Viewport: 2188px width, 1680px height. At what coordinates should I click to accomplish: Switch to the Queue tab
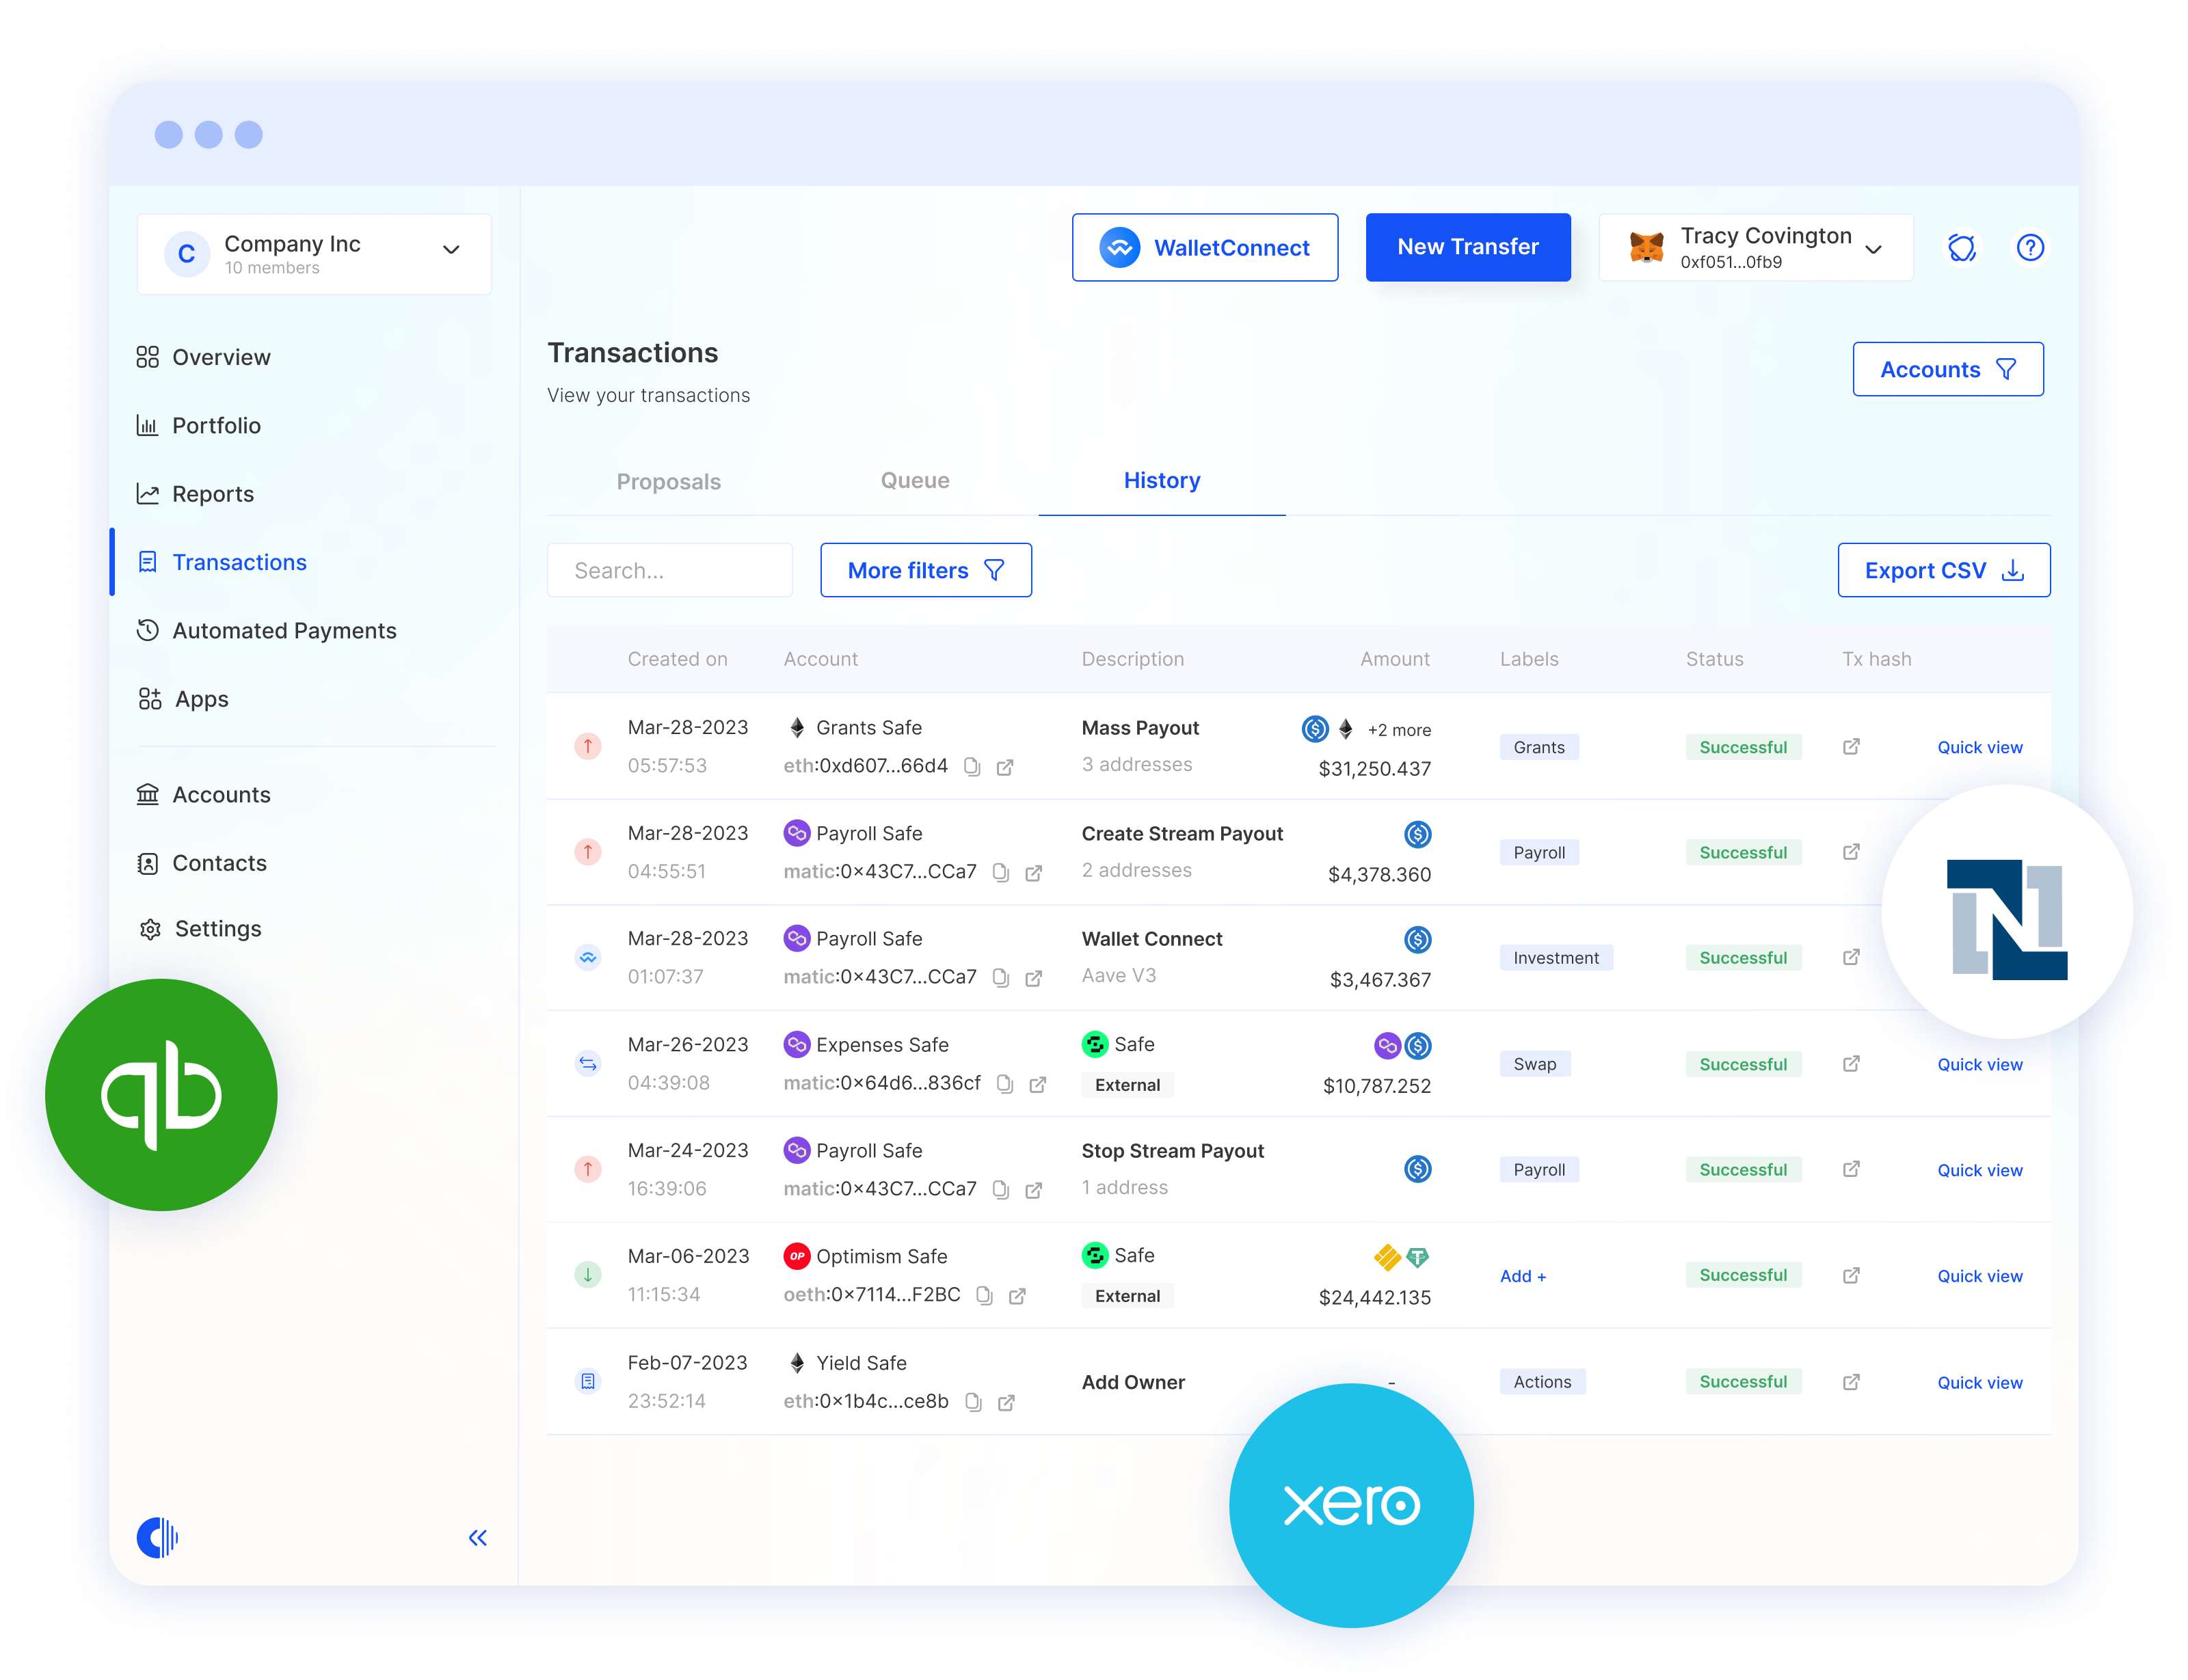(x=913, y=480)
